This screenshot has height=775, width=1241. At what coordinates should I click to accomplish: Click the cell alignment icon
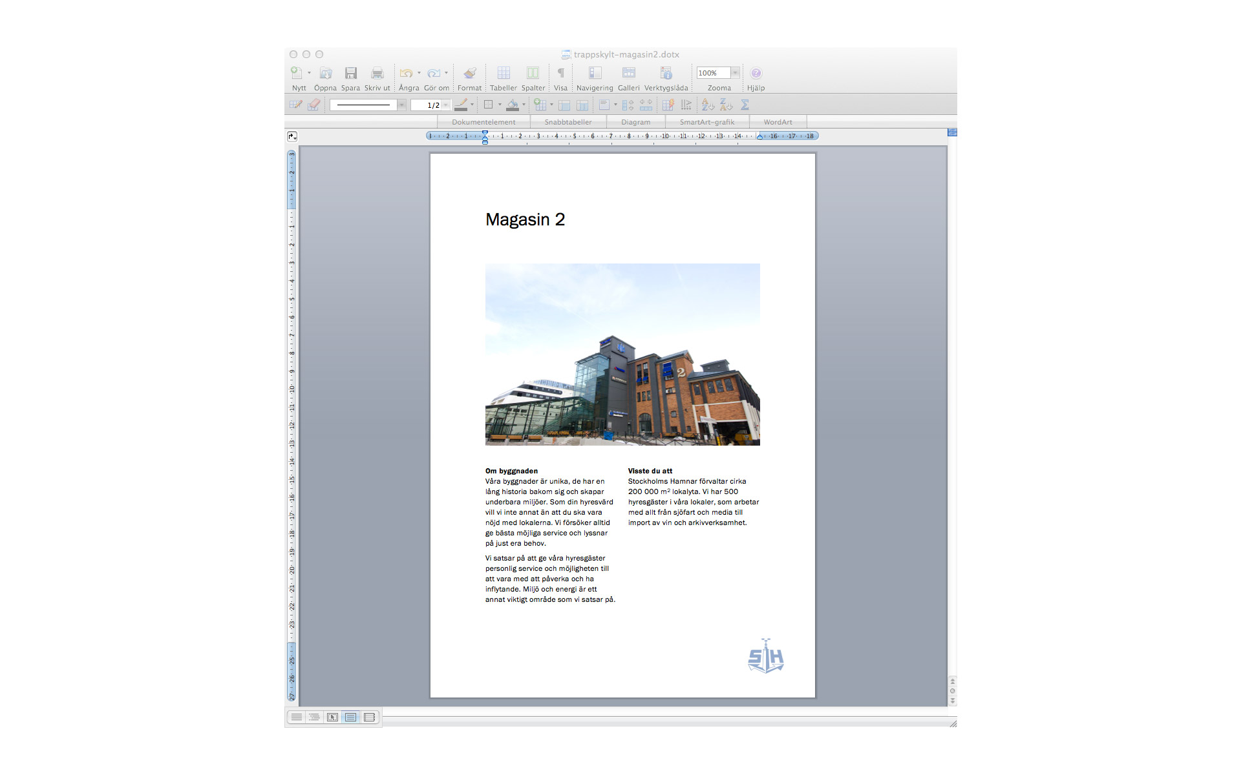[x=604, y=105]
